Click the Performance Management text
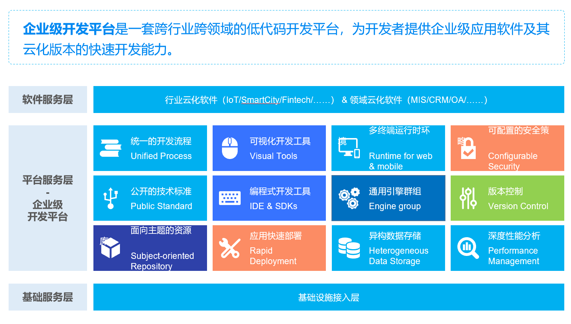 (x=514, y=256)
